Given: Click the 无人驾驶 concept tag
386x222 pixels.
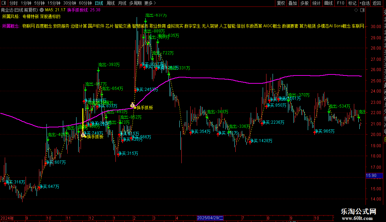Looking at the screenshot, I should click(210, 26).
